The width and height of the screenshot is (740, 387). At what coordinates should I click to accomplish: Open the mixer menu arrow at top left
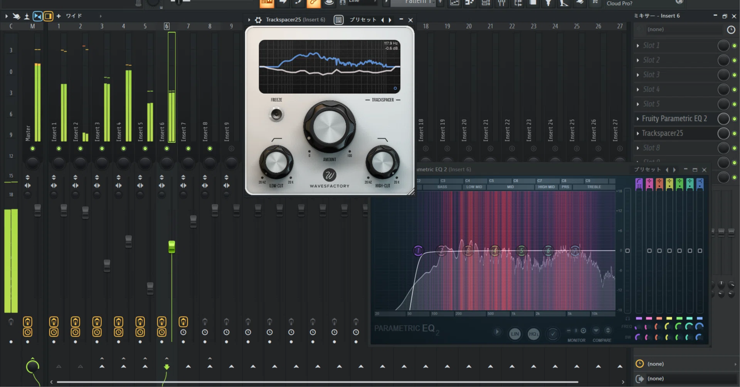[6, 16]
